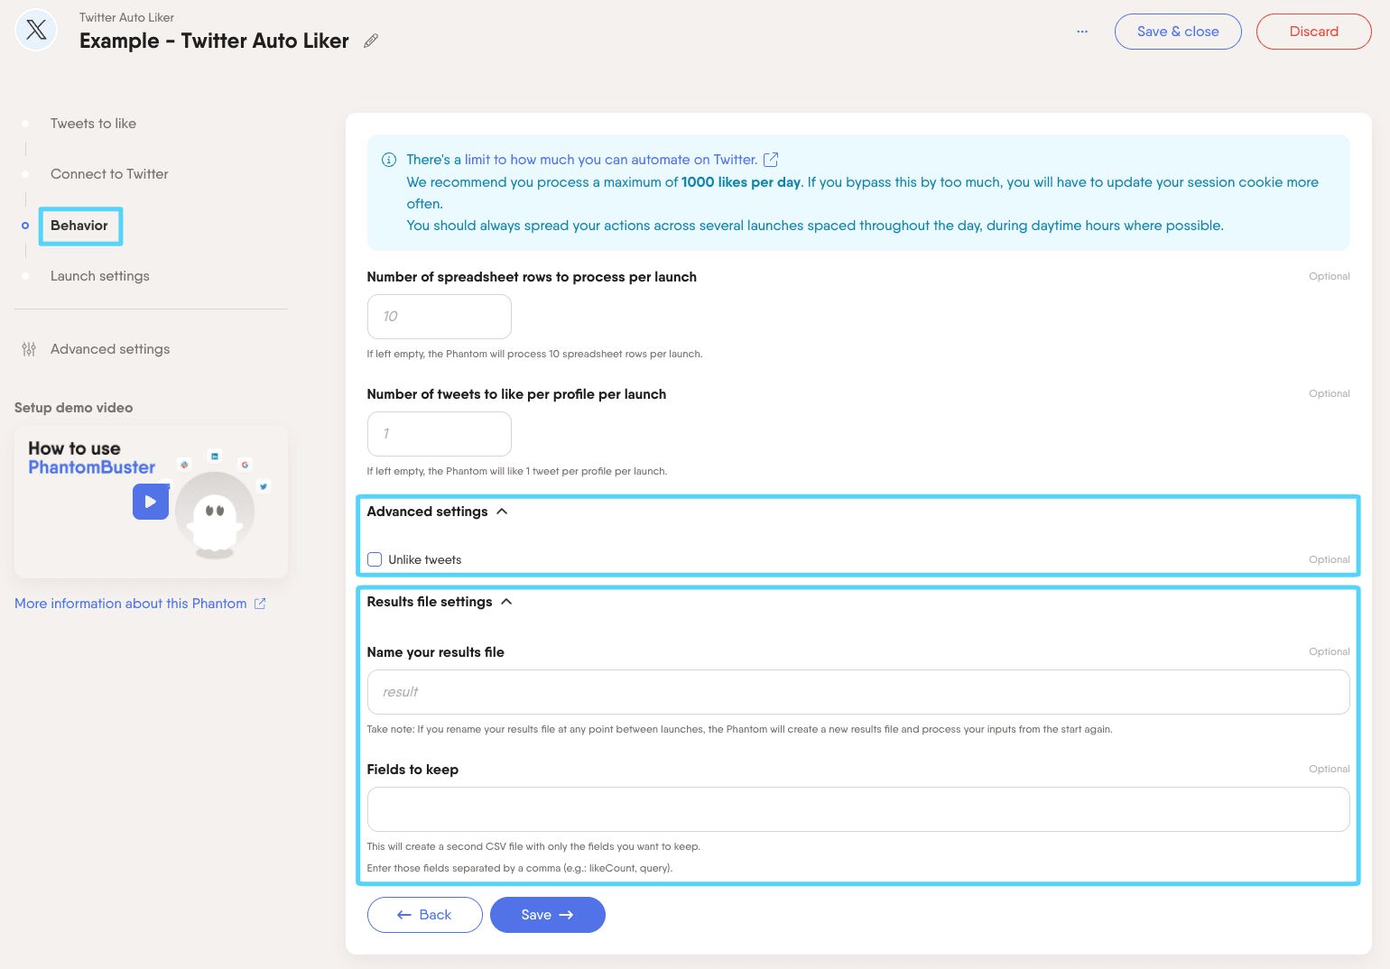
Task: Go to Tweets to like step
Action: (93, 124)
